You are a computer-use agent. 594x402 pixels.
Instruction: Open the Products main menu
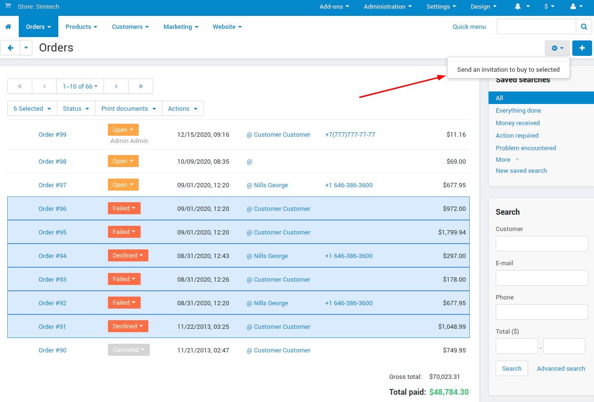click(81, 27)
